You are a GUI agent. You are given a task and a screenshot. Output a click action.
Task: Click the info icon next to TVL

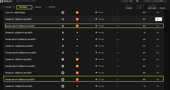[129, 6]
